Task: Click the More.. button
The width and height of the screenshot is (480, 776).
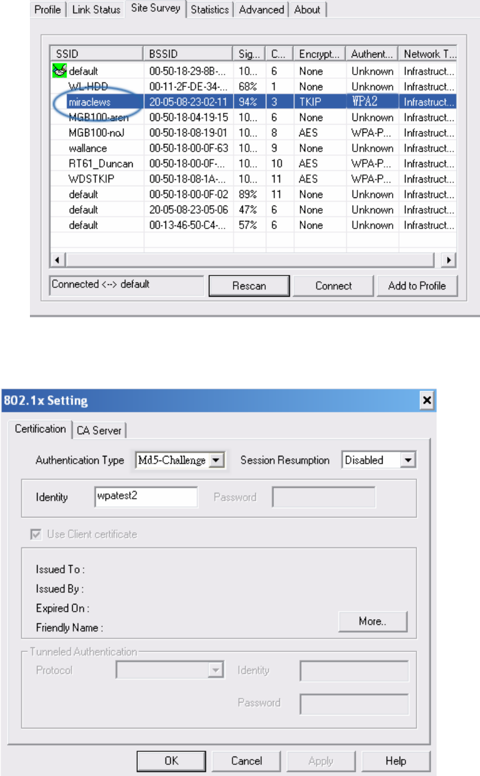Action: (373, 621)
